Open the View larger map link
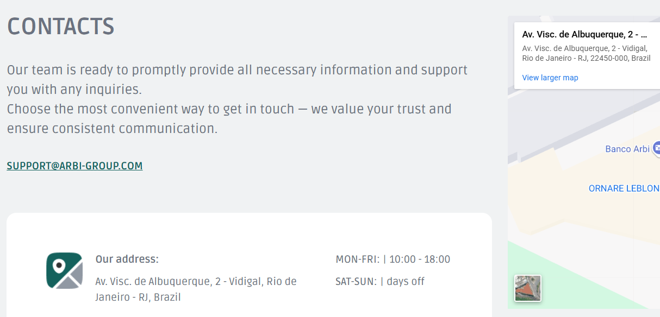Image resolution: width=660 pixels, height=317 pixels. 550,78
